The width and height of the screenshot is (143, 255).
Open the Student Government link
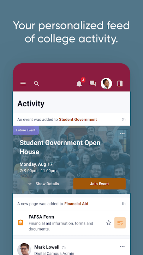78,119
